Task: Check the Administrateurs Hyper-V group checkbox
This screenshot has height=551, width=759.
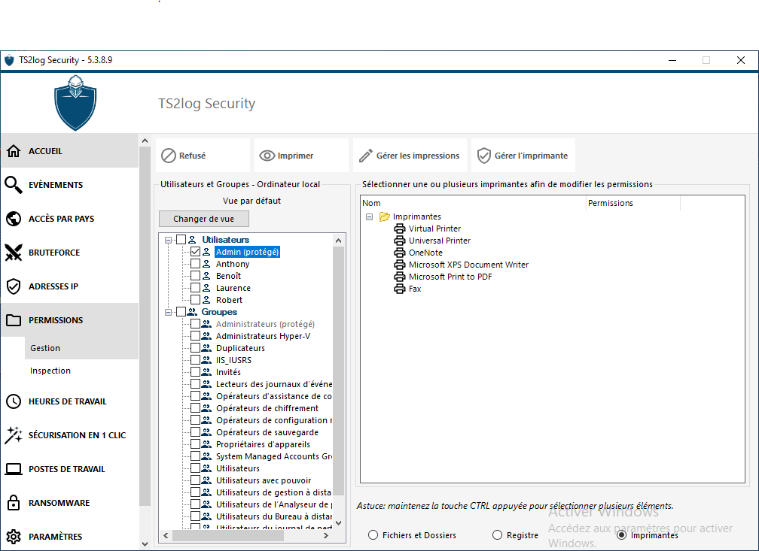Action: coord(195,336)
